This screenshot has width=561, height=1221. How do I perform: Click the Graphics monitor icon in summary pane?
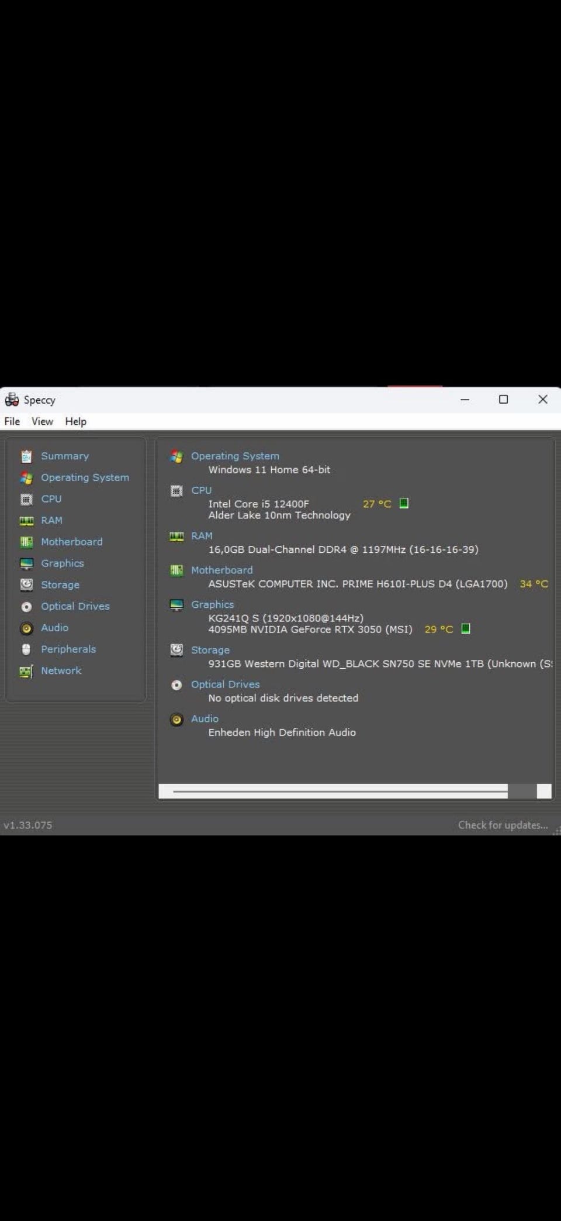[x=176, y=605]
